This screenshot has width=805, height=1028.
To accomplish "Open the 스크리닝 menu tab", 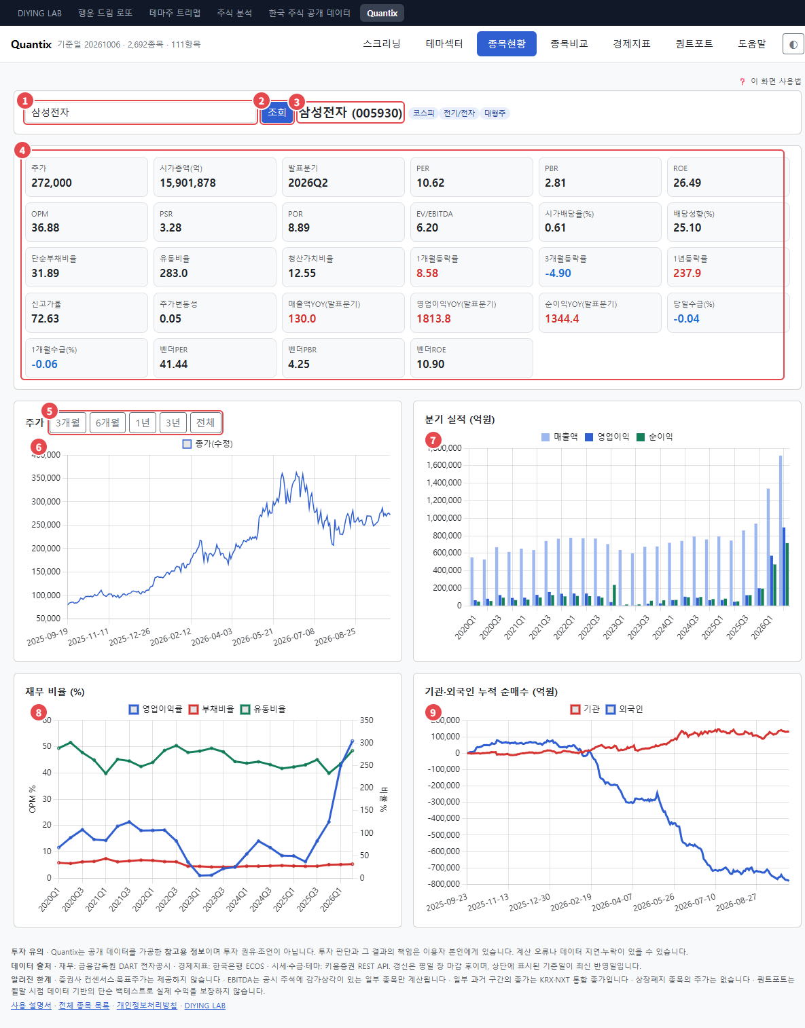I will (382, 44).
